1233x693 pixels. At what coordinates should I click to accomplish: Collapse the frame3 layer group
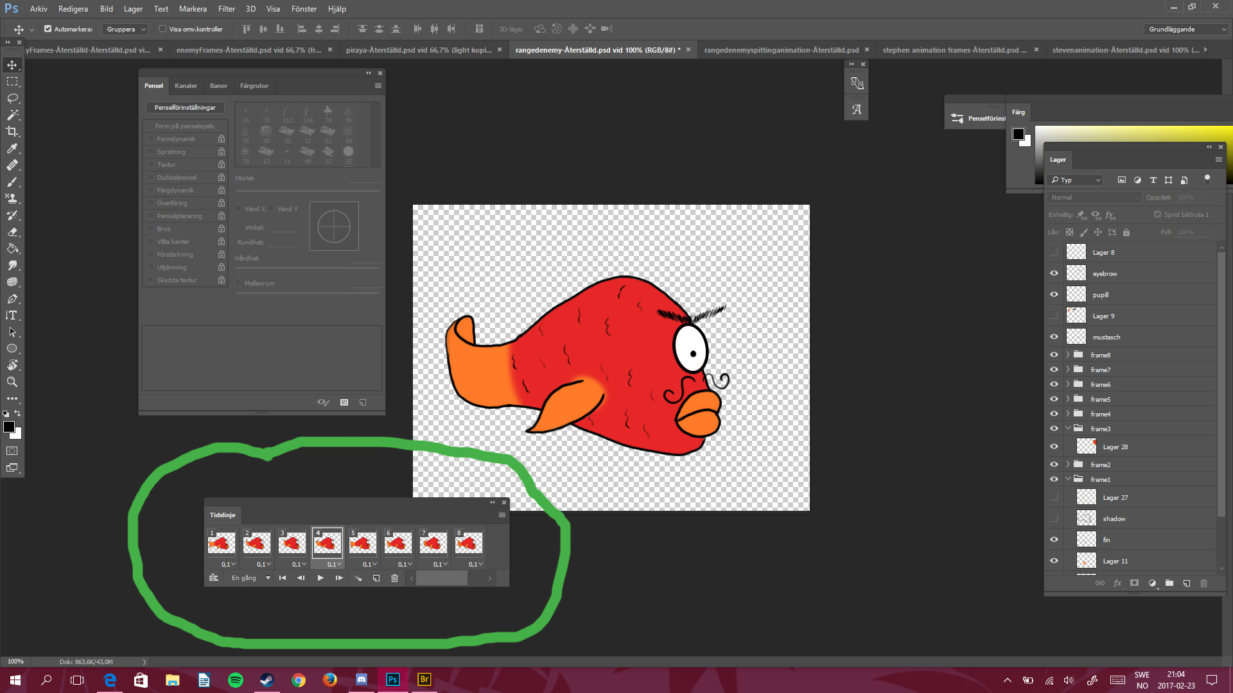click(x=1068, y=429)
